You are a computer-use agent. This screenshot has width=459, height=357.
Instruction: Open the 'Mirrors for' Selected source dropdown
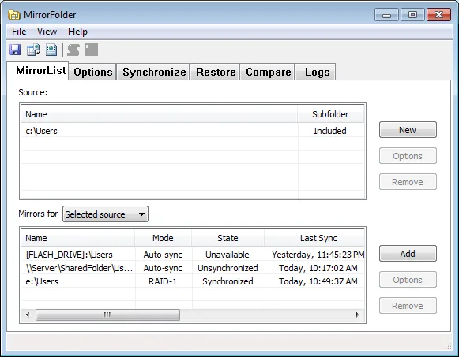[105, 214]
